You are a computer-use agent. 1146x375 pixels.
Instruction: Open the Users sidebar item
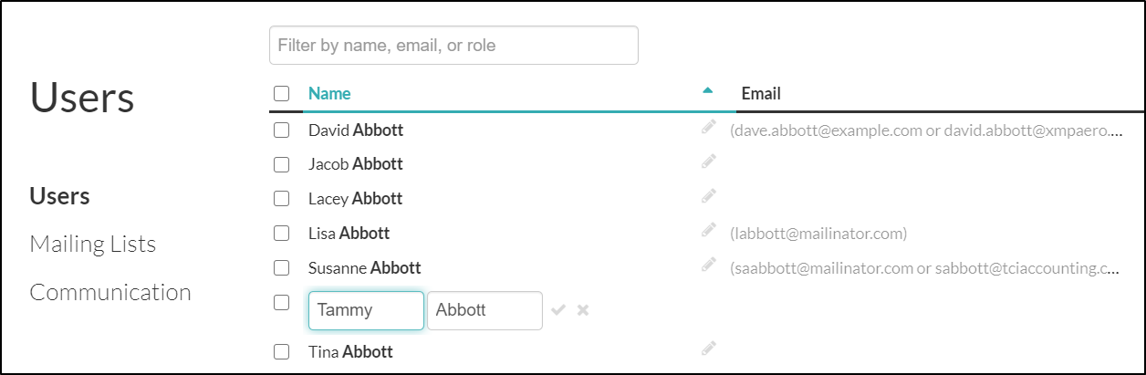tap(59, 196)
